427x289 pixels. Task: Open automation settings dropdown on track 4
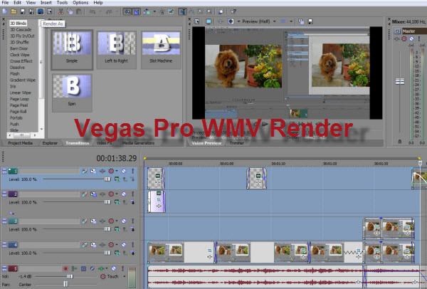(x=117, y=245)
